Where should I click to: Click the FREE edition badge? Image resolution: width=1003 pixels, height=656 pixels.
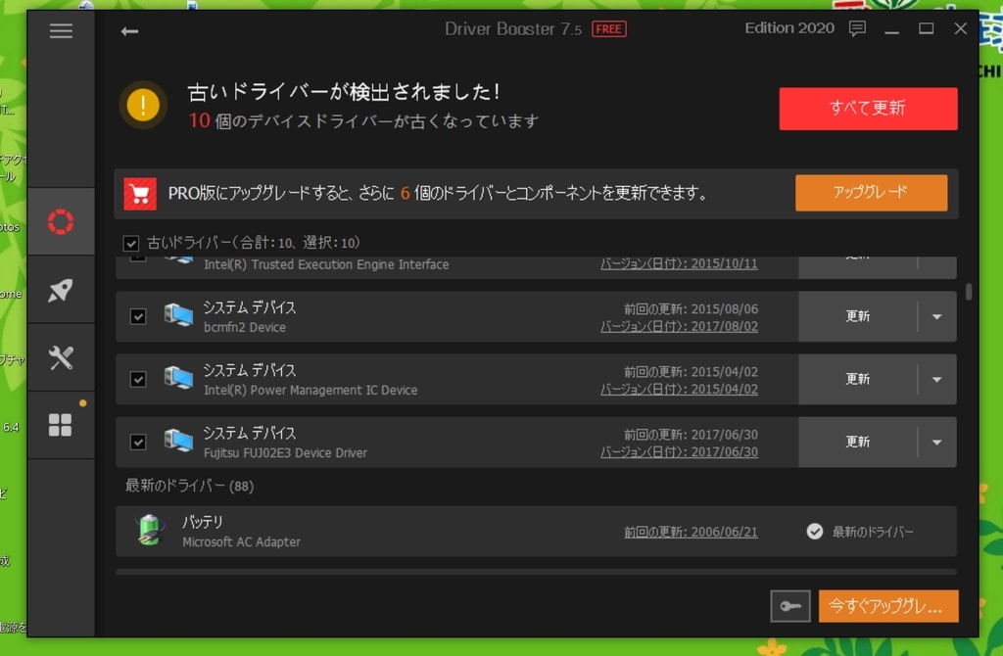tap(609, 28)
